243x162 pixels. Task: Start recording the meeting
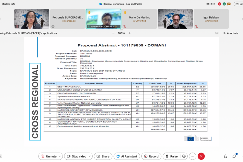pyautogui.click(x=151, y=156)
